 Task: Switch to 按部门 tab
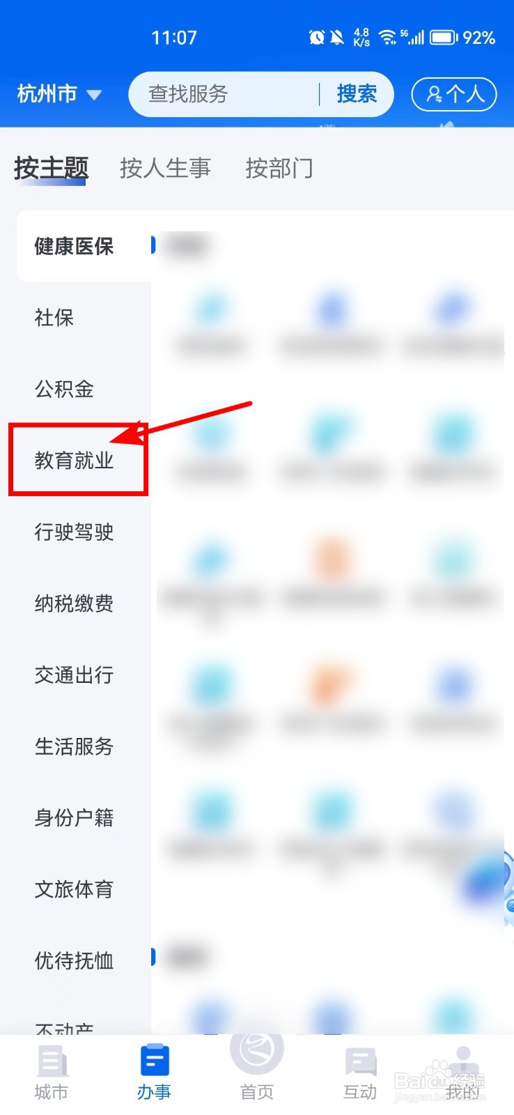click(279, 168)
